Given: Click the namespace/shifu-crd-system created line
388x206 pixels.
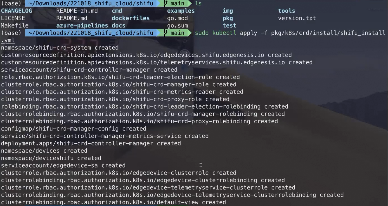Looking at the screenshot, I should tap(60, 48).
